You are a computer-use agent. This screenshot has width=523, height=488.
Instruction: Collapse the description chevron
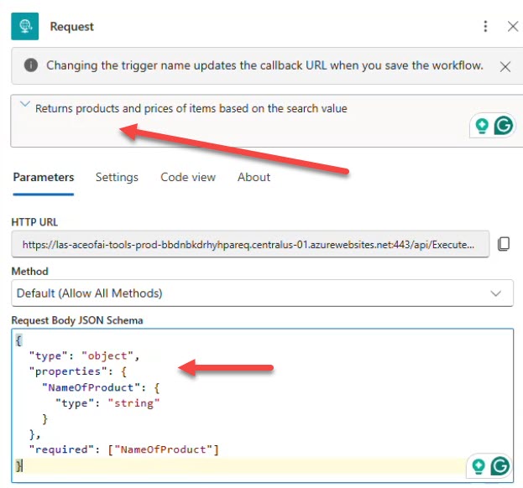[24, 104]
